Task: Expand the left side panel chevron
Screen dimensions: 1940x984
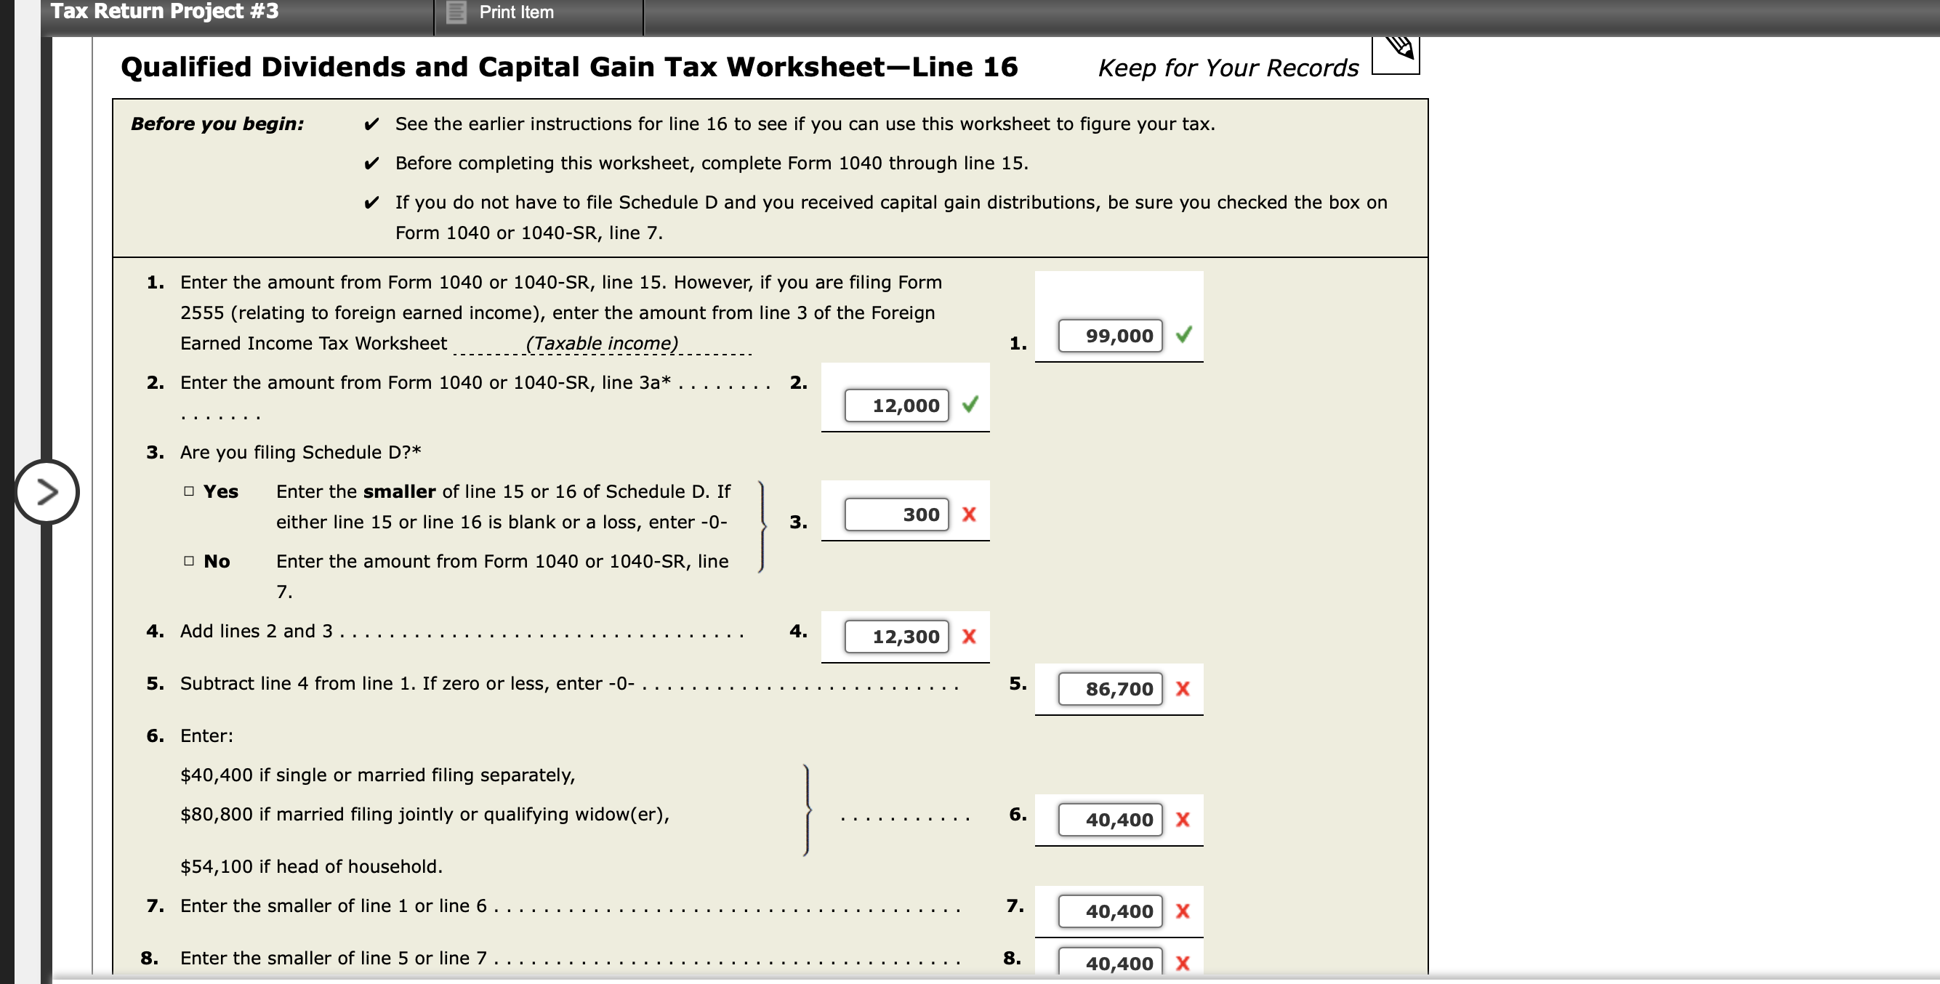Action: coord(47,491)
